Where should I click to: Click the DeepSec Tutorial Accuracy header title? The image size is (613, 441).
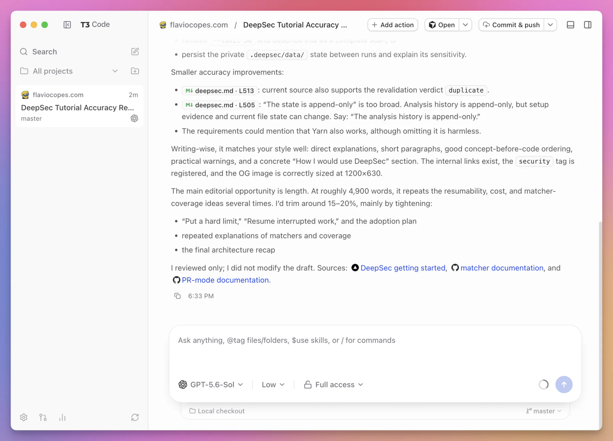(295, 25)
